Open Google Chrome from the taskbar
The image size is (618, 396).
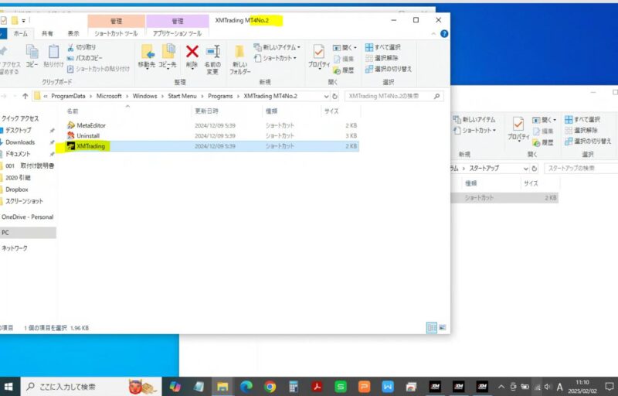pyautogui.click(x=270, y=387)
